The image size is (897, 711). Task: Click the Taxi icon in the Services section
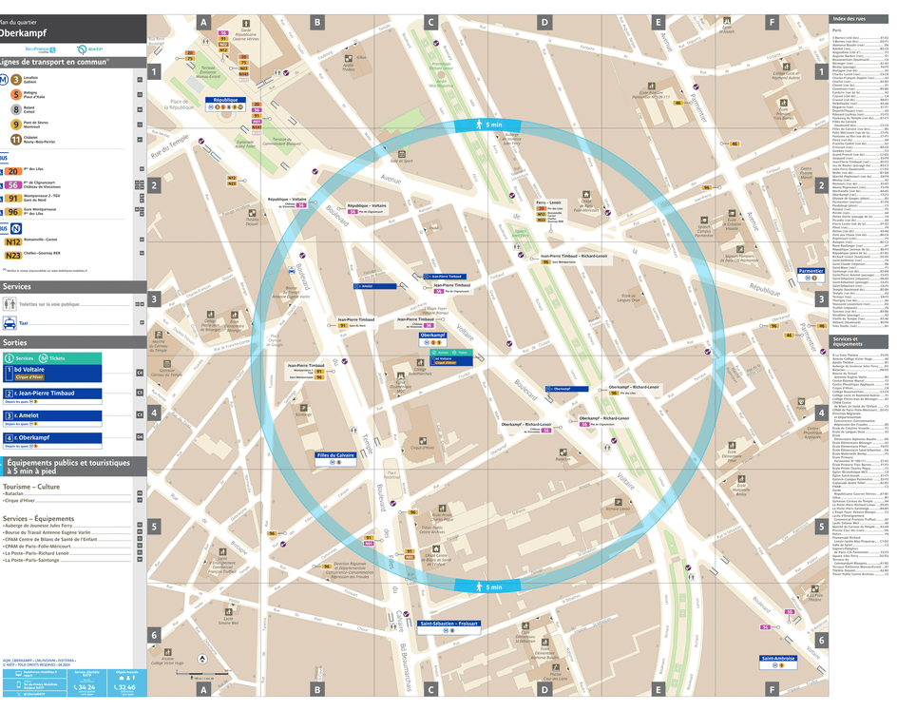coord(10,322)
